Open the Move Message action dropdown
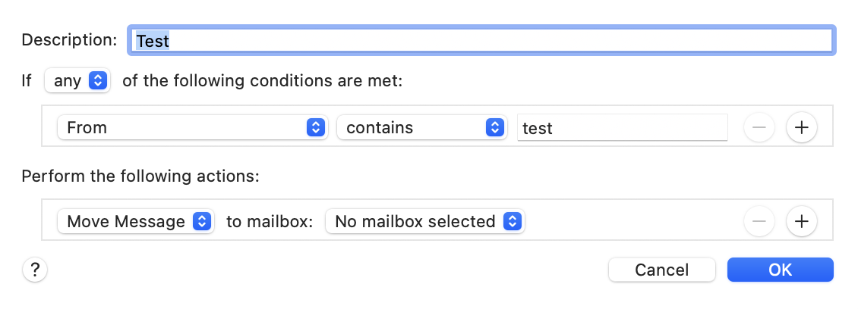 point(136,222)
